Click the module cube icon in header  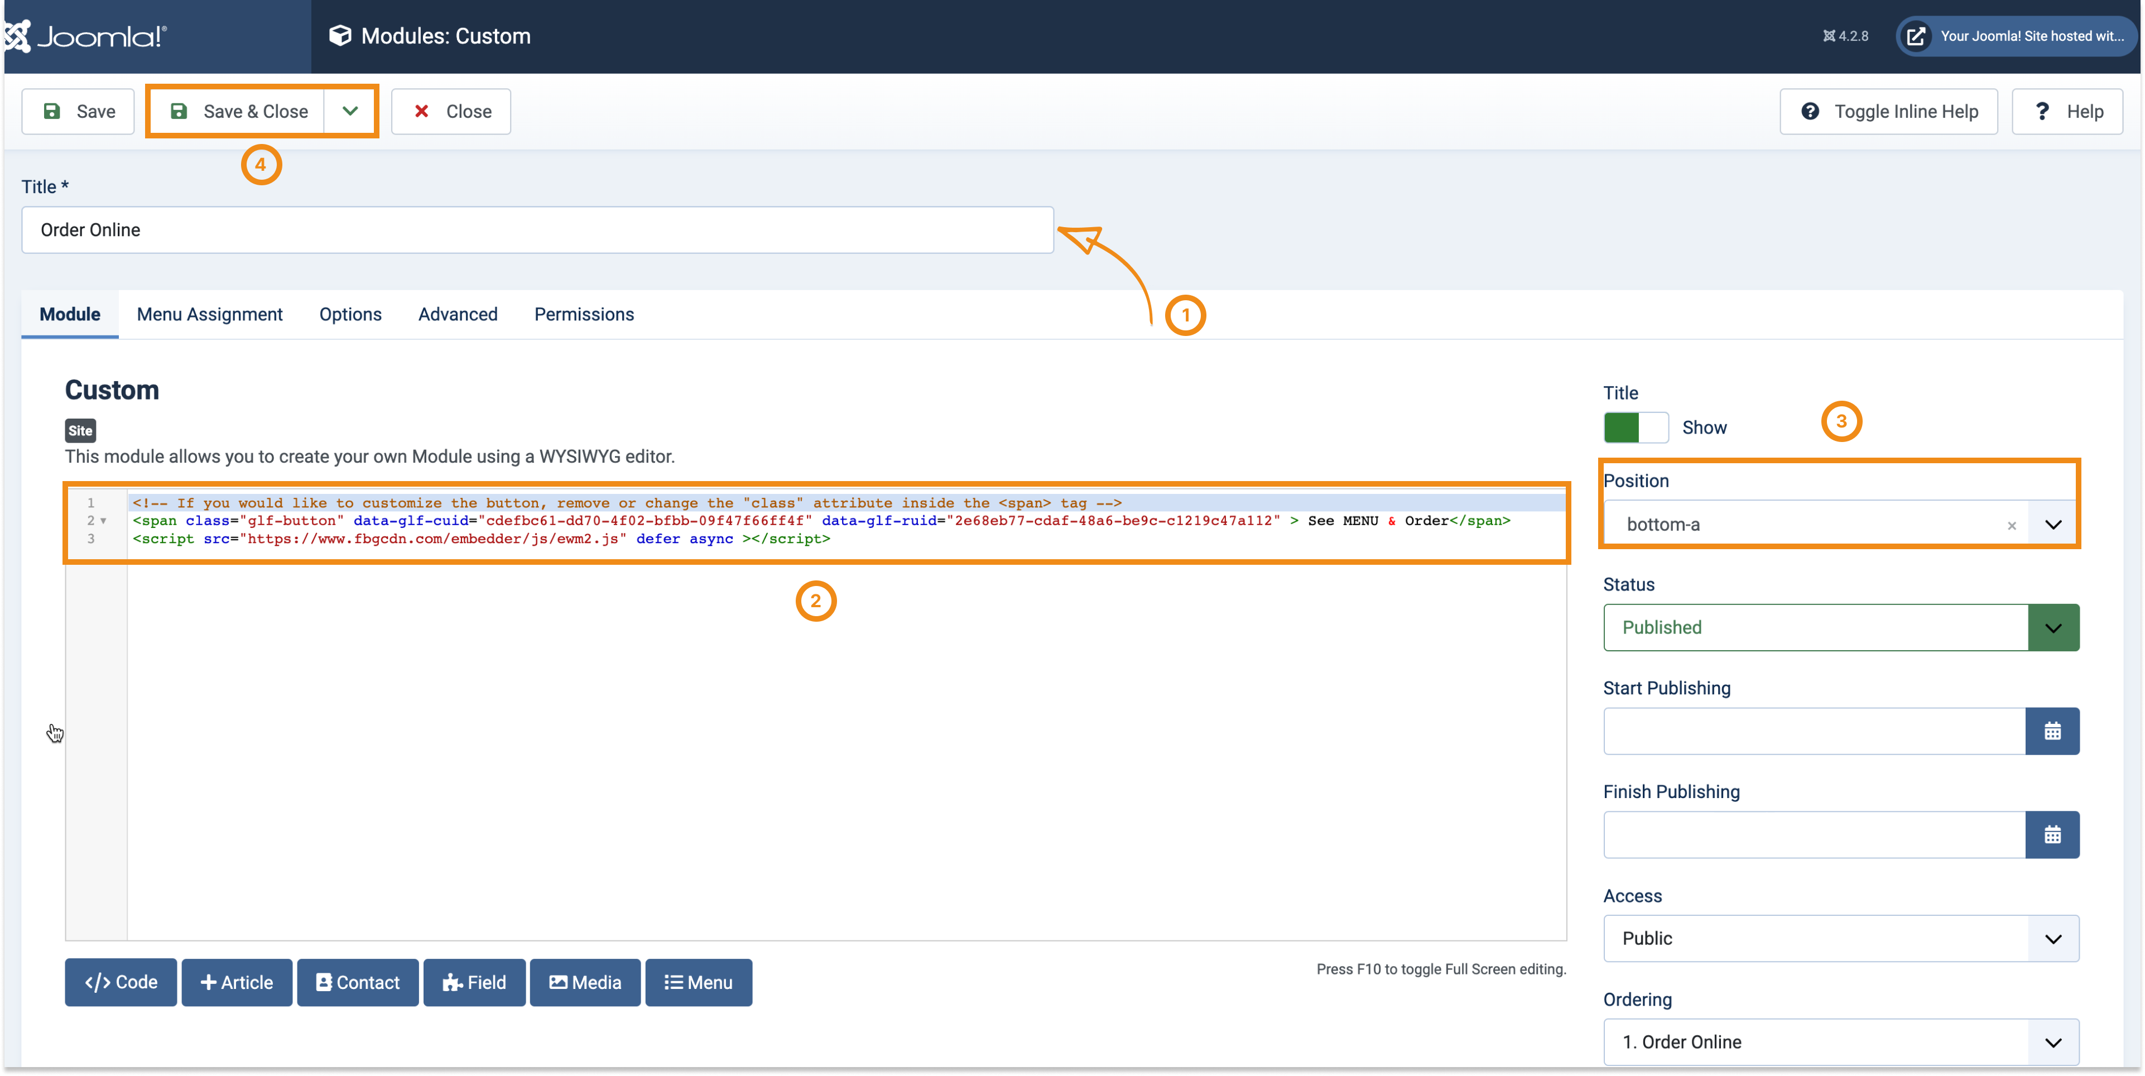click(340, 36)
